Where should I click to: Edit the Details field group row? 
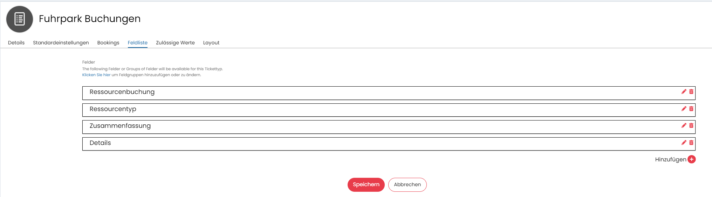pos(684,143)
